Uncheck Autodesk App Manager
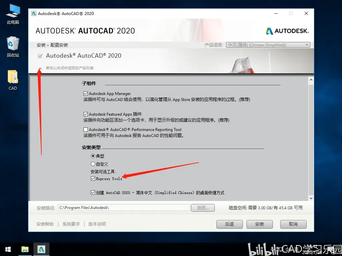Viewport: 342px width, 256px height. click(x=86, y=94)
